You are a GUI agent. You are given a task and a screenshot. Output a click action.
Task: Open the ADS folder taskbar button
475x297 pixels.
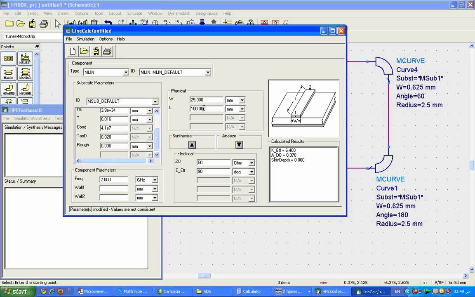(x=211, y=292)
